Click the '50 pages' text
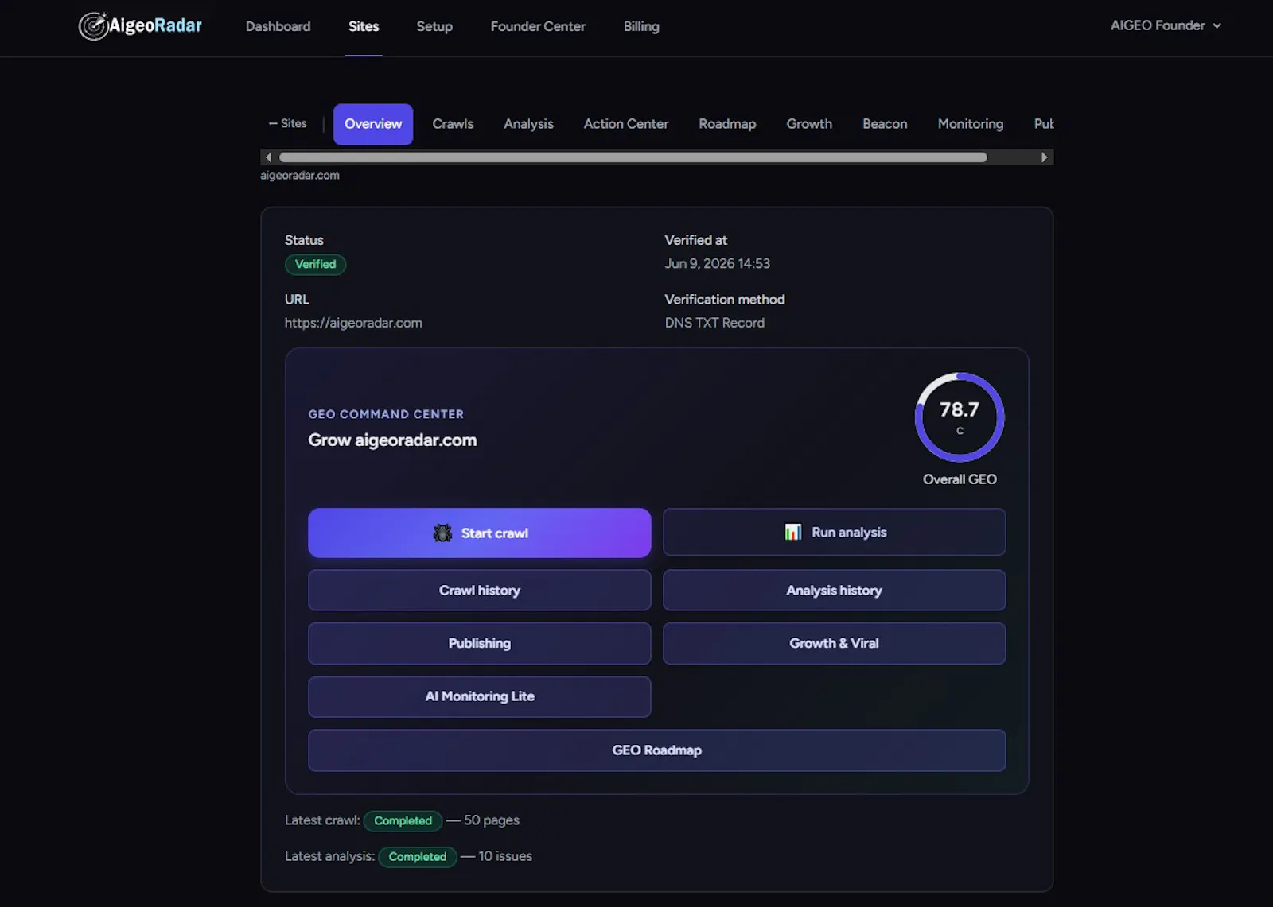This screenshot has width=1273, height=907. click(492, 820)
